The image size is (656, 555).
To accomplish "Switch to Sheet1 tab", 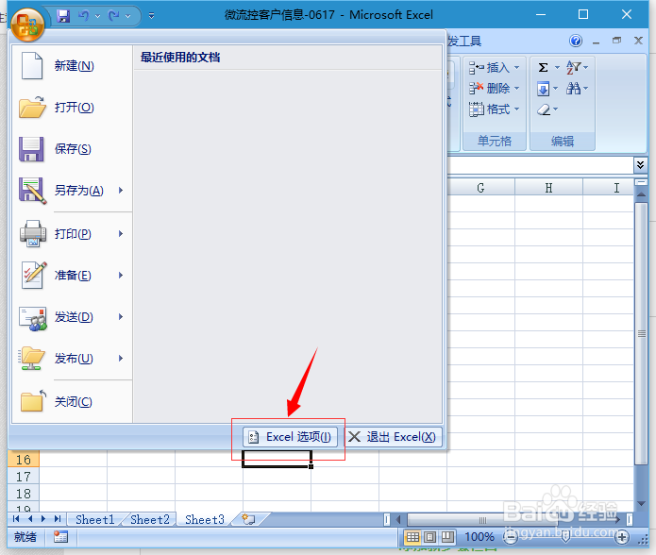I will coord(95,520).
